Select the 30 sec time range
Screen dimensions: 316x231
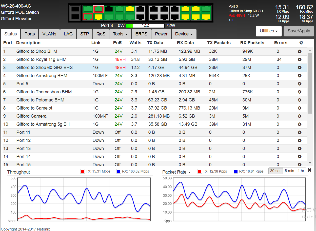(275, 171)
